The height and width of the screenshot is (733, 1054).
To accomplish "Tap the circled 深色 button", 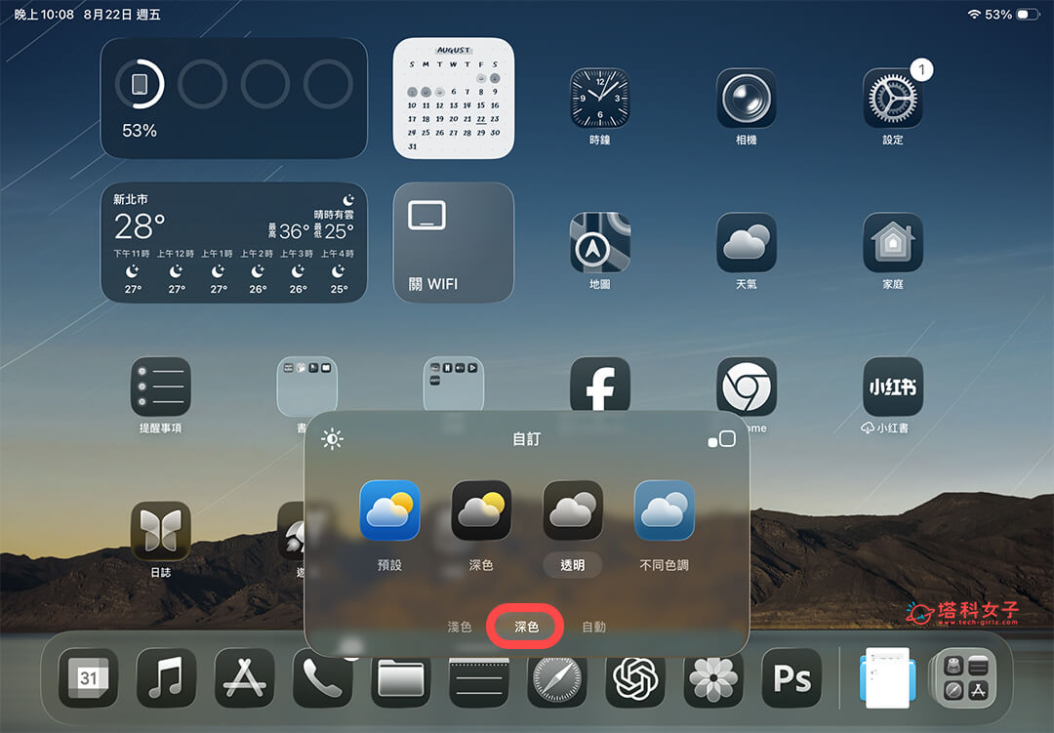I will point(524,627).
